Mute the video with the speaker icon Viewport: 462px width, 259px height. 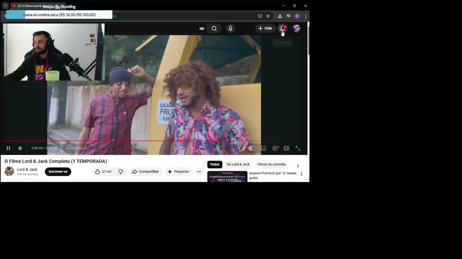[x=20, y=148]
